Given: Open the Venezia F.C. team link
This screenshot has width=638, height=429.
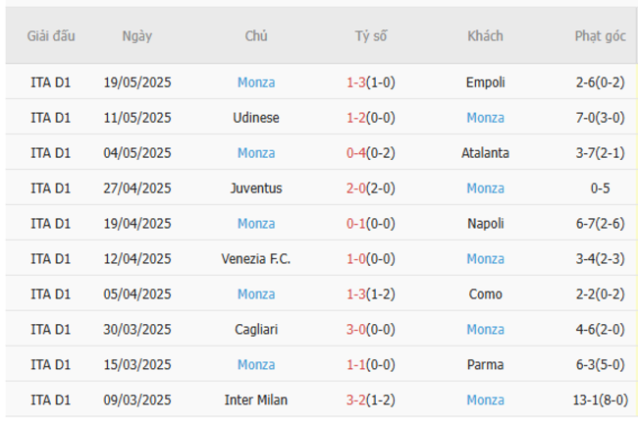Looking at the screenshot, I should pos(256,259).
